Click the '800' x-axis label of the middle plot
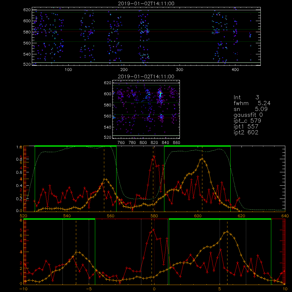 point(143,142)
